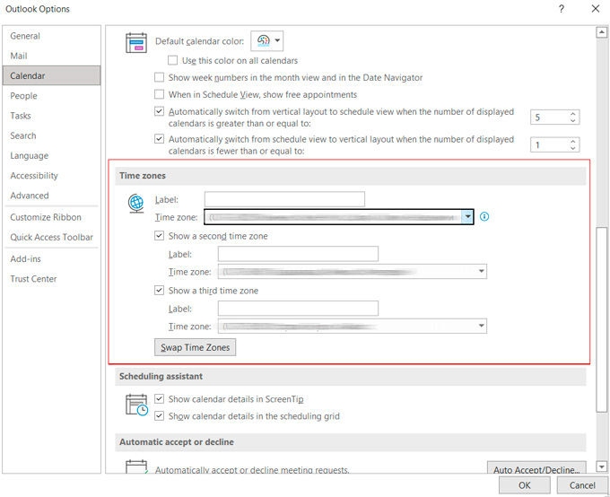This screenshot has height=497, width=610.
Task: Click the info icon beside the primary Time zone
Action: pyautogui.click(x=484, y=217)
